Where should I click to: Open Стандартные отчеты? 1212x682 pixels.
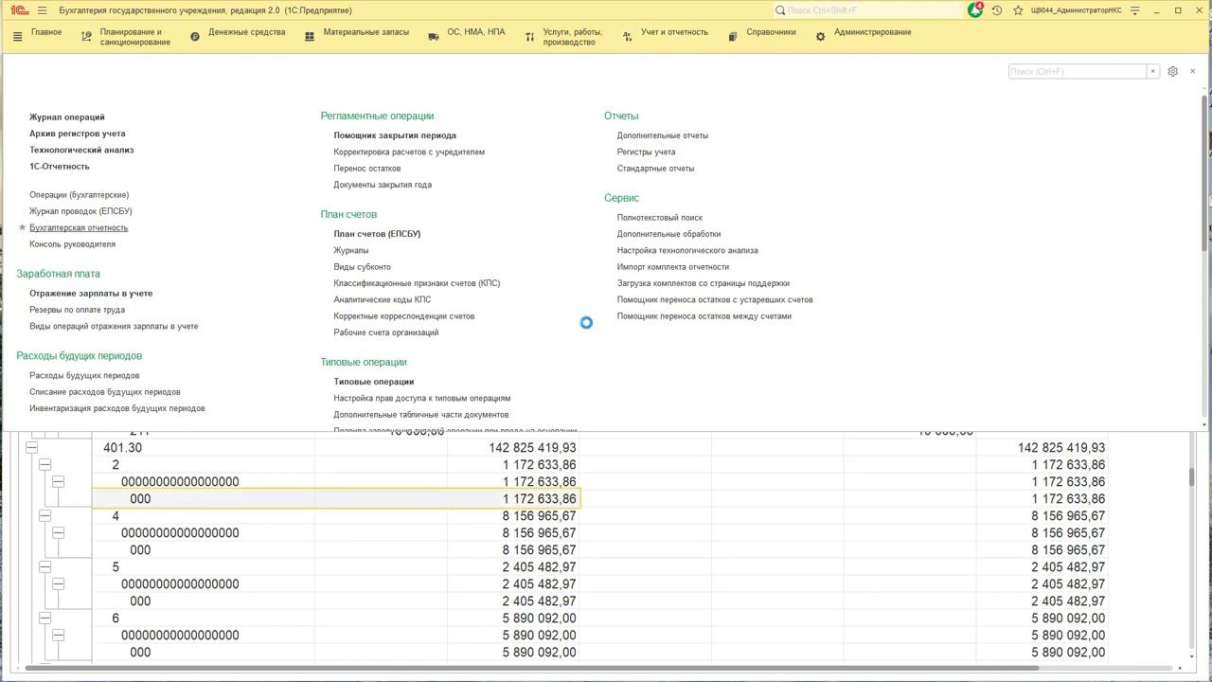coord(655,169)
